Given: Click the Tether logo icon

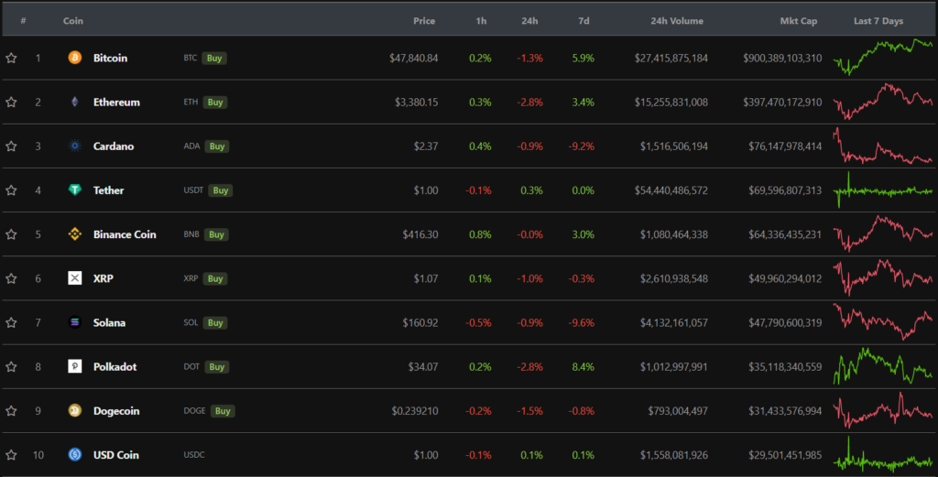Looking at the screenshot, I should tap(75, 190).
